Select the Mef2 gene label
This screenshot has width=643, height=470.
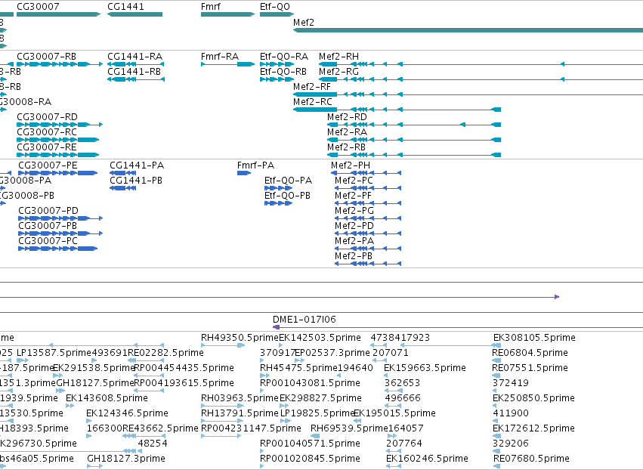coord(304,23)
